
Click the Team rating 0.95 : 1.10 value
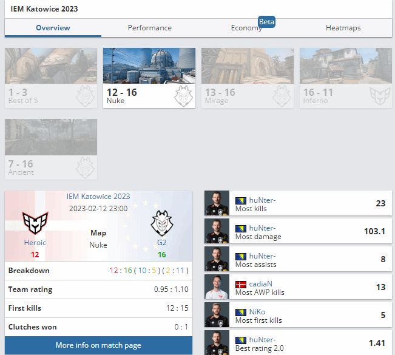coord(171,289)
